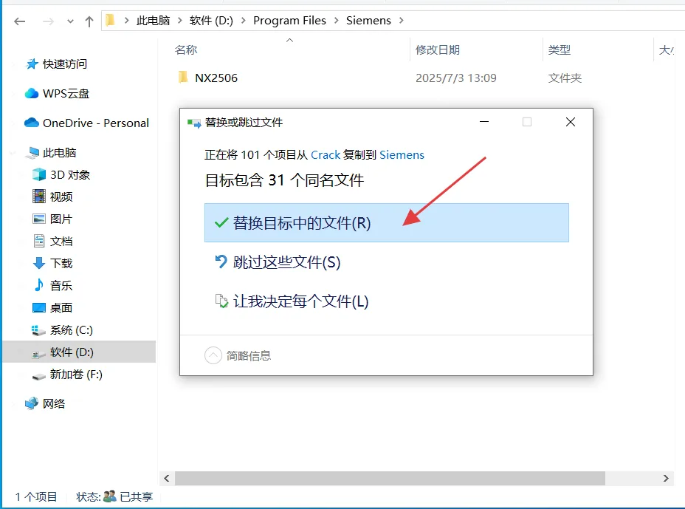Click the horizontal scrollbar thumb
Screen dimensions: 685x509
390,479
